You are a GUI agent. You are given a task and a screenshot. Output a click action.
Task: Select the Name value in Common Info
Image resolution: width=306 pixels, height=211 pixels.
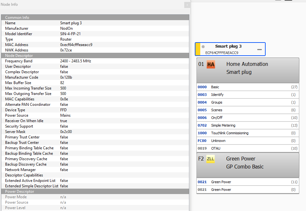[71, 23]
